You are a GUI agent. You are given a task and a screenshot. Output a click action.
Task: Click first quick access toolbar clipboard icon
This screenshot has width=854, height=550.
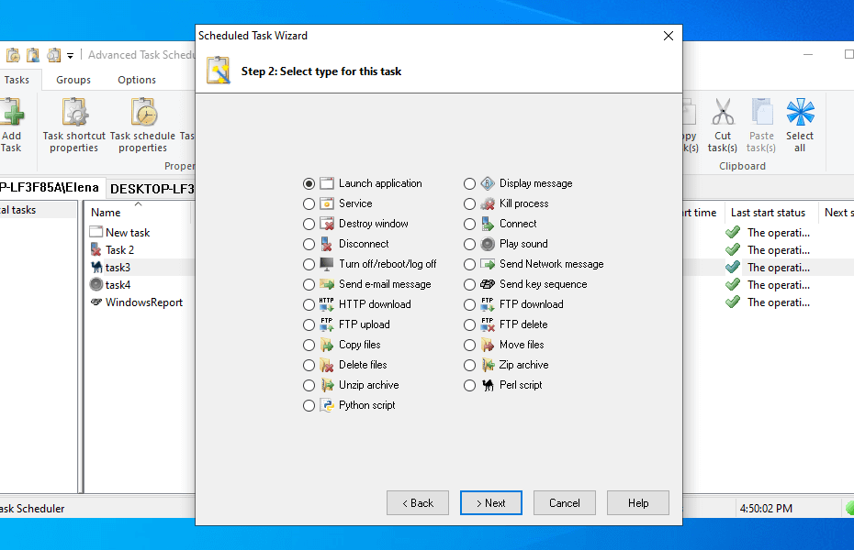click(x=13, y=55)
